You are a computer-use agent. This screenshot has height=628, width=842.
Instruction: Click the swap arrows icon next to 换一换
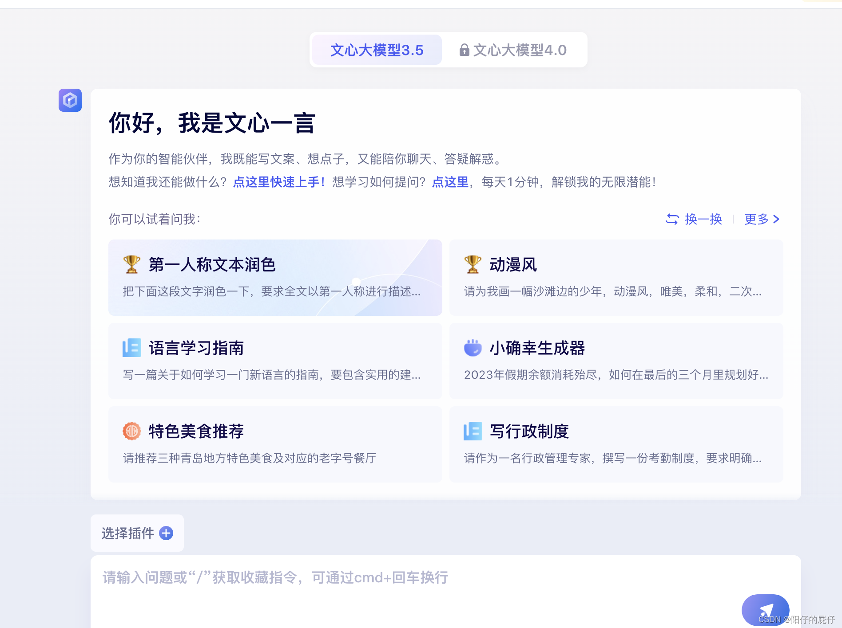pyautogui.click(x=672, y=219)
